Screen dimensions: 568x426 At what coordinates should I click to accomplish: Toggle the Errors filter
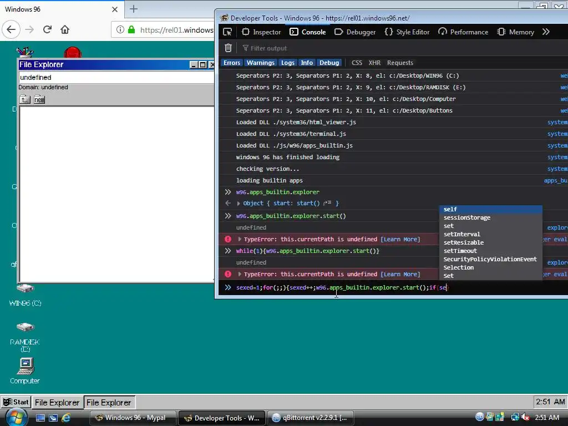click(x=232, y=63)
